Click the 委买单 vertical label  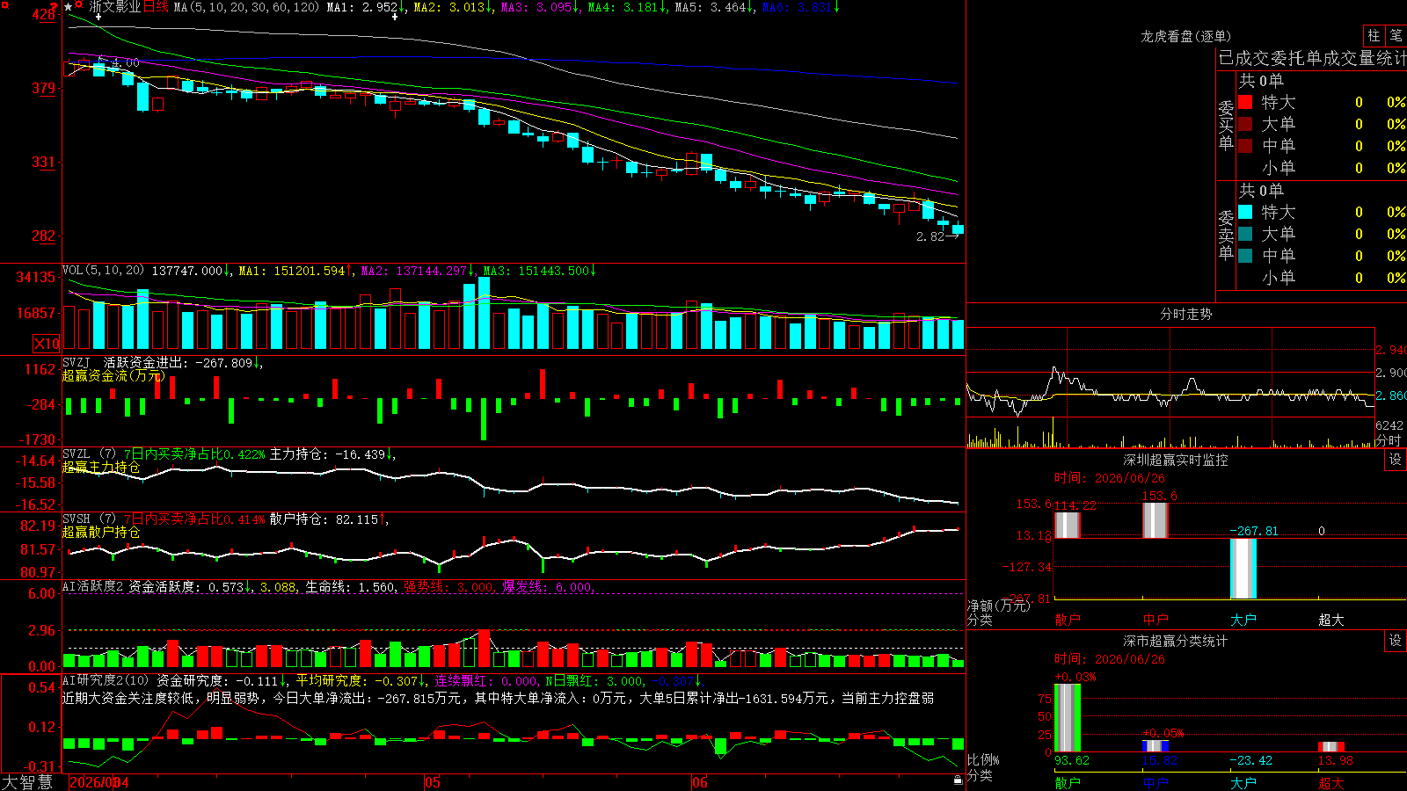coord(1226,125)
